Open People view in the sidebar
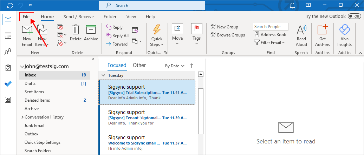Image resolution: width=364 pixels, height=155 pixels. (8, 52)
